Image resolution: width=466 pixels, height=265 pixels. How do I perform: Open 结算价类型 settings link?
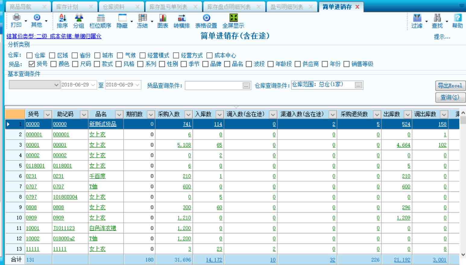pos(54,36)
